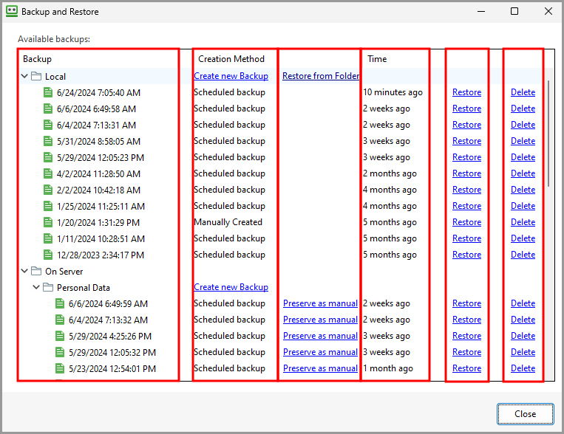The width and height of the screenshot is (564, 434).
Task: Select the On Server folder icon
Action: click(x=36, y=272)
